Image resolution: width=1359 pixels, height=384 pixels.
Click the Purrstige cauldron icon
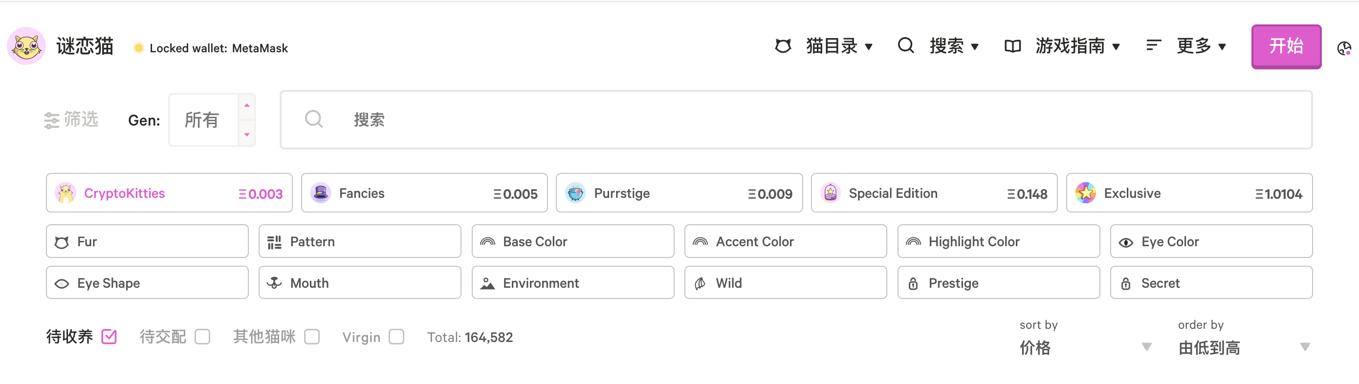pos(575,193)
